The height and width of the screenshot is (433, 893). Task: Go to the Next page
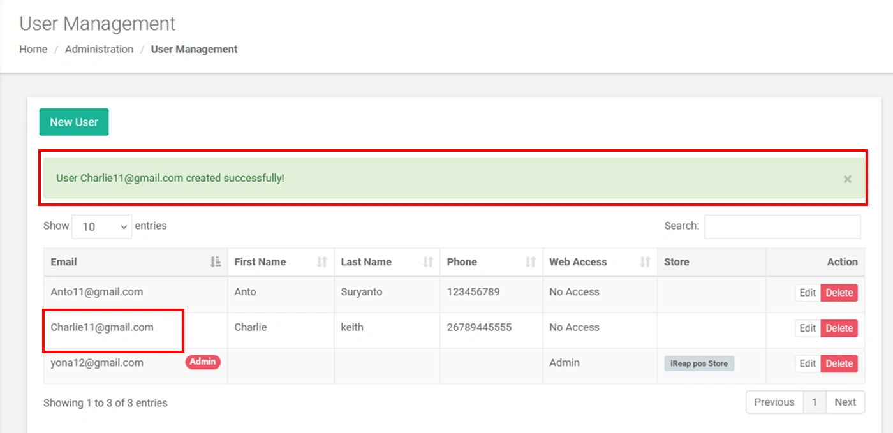[845, 402]
